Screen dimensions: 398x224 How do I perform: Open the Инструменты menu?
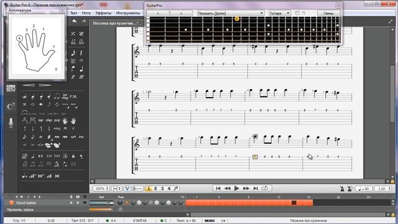128,13
